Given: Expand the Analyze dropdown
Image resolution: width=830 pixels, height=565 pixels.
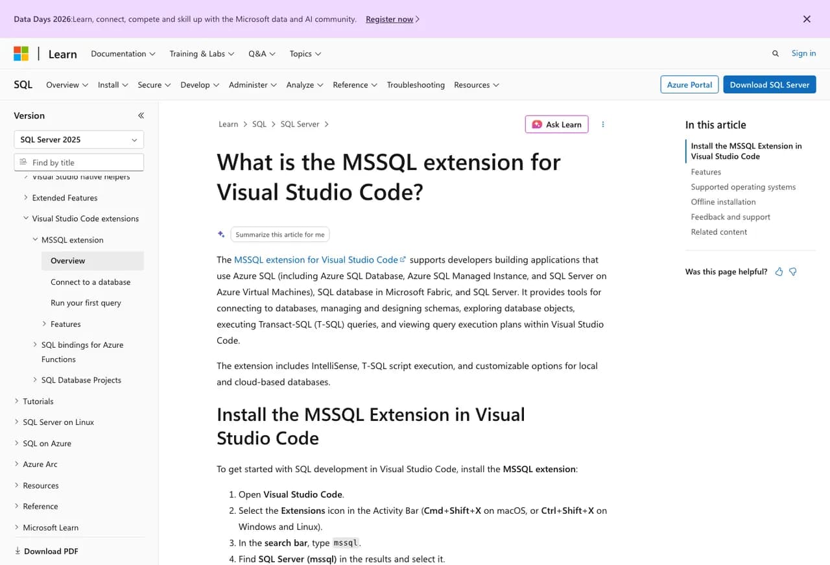Looking at the screenshot, I should [x=305, y=85].
